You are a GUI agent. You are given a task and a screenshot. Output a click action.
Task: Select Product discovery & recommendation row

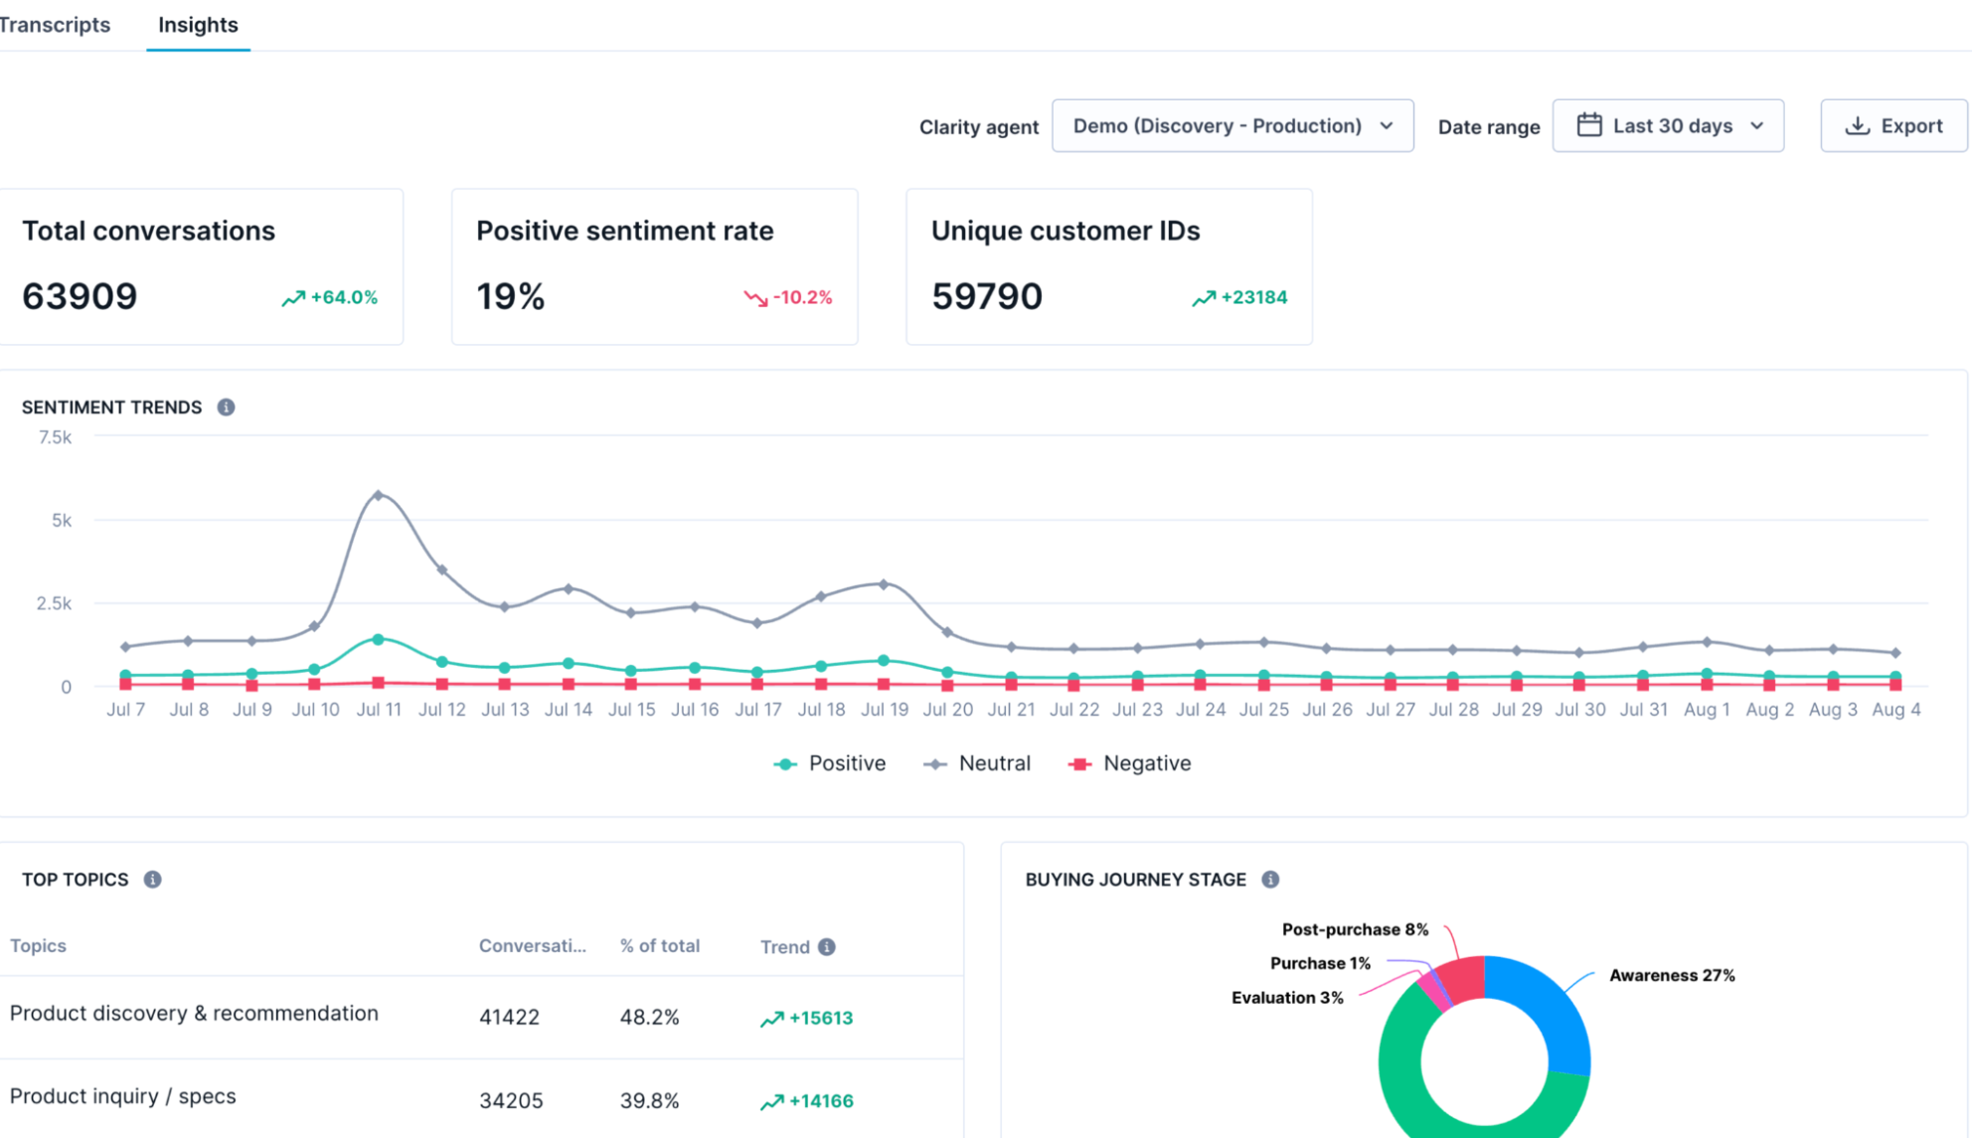[x=481, y=1017]
